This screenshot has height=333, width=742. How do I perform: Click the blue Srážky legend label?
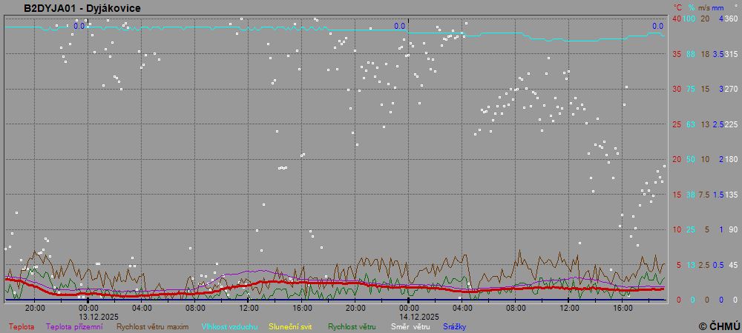coord(455,326)
